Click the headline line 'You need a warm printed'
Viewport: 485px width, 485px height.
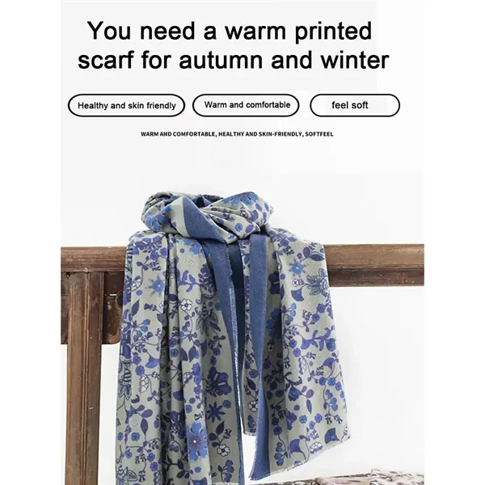230,31
